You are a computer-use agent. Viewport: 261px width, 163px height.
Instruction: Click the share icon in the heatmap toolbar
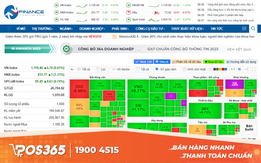click(247, 69)
